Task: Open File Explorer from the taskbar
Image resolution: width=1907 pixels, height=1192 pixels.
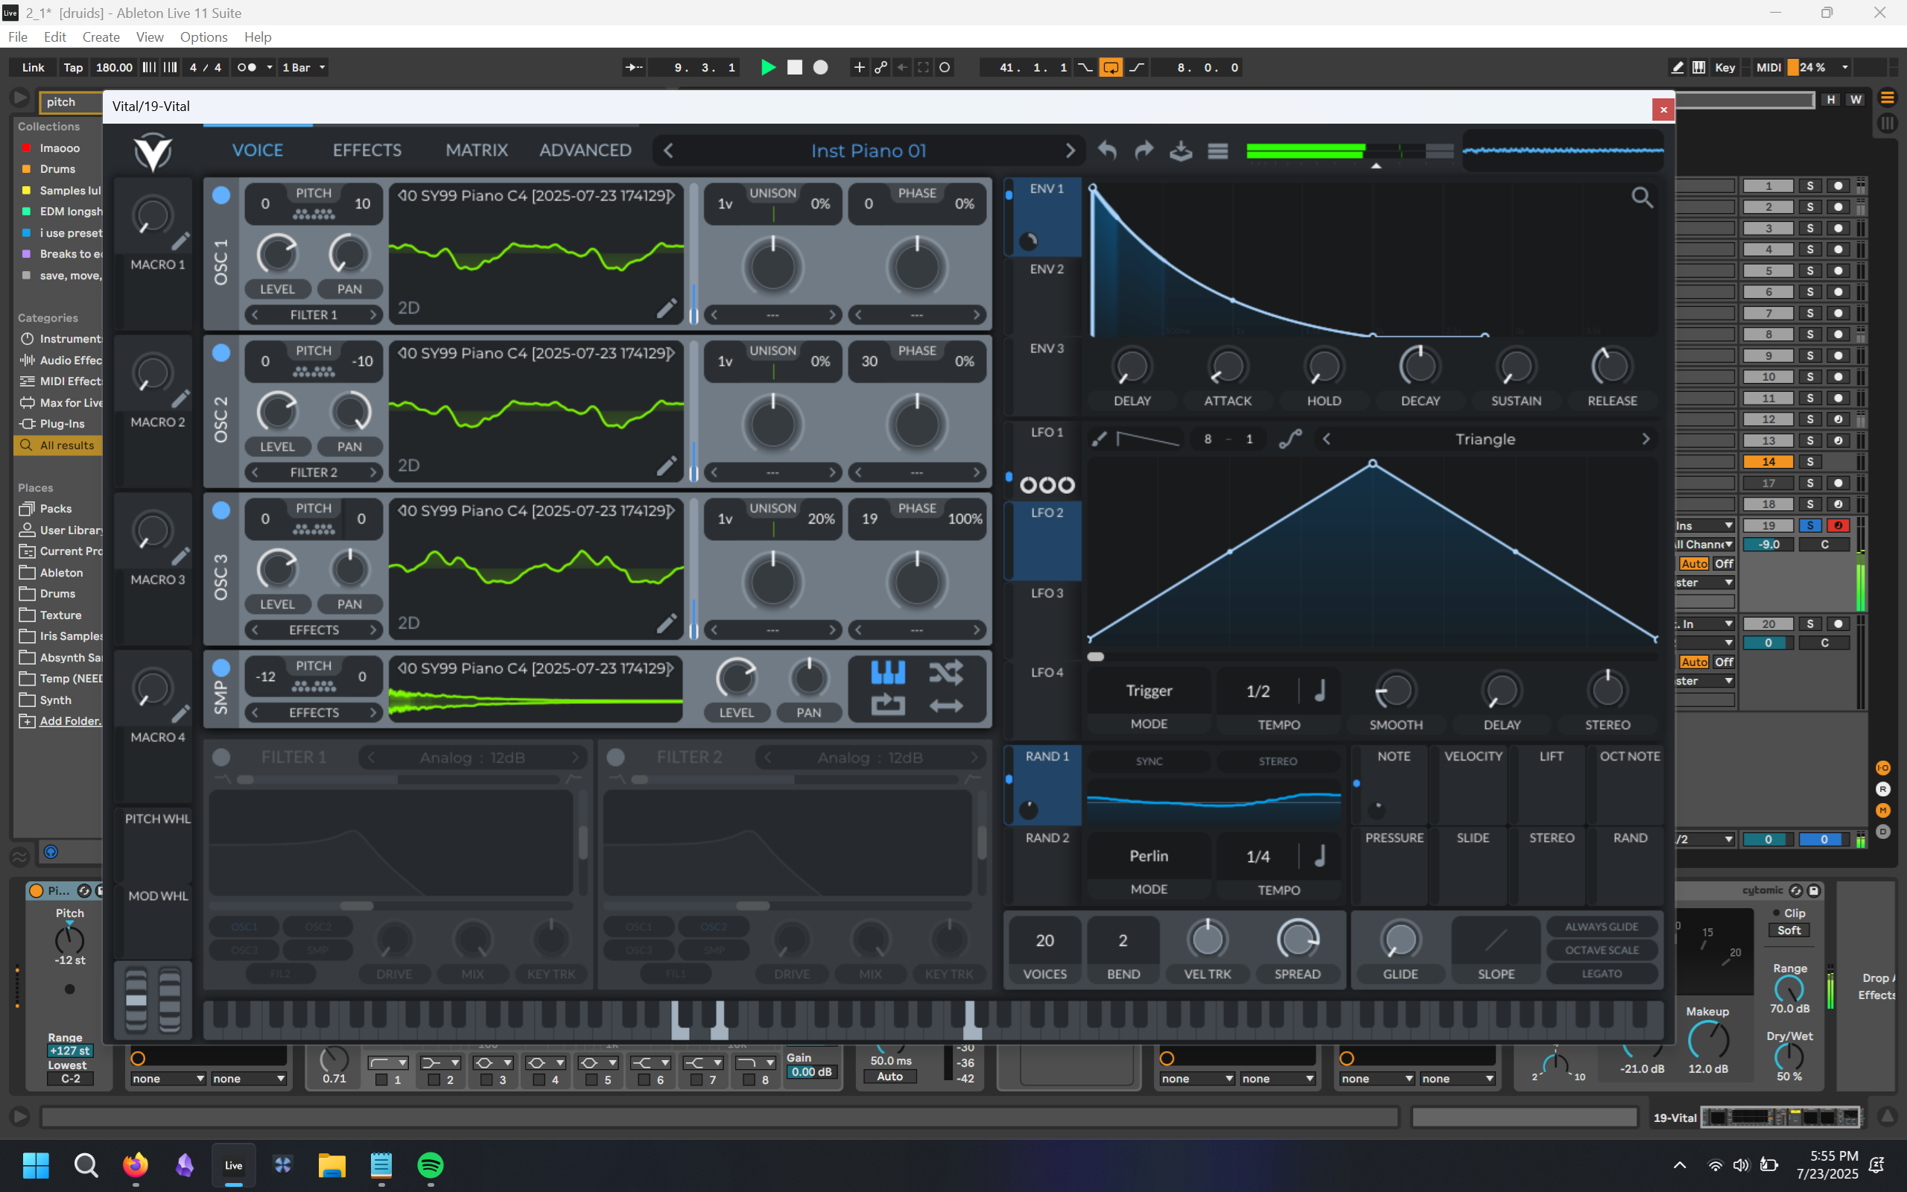Action: coord(331,1164)
